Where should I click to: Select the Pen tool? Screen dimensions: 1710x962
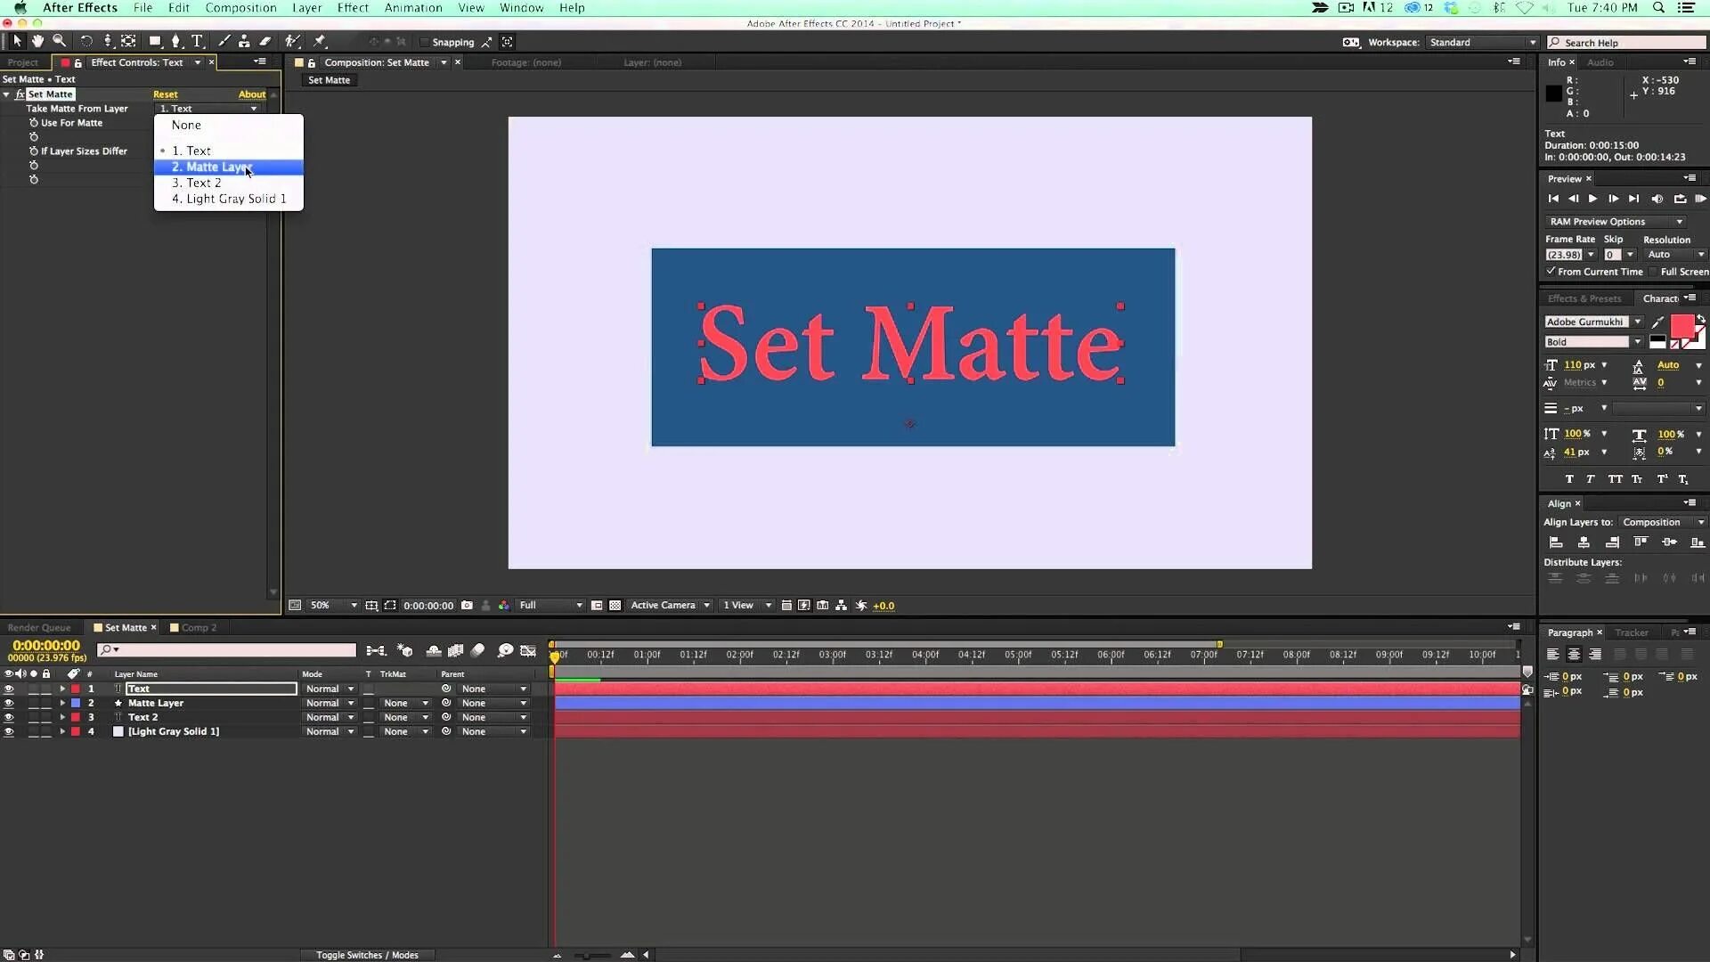click(175, 41)
